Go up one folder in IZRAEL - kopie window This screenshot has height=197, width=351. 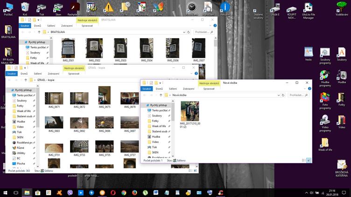point(26,80)
